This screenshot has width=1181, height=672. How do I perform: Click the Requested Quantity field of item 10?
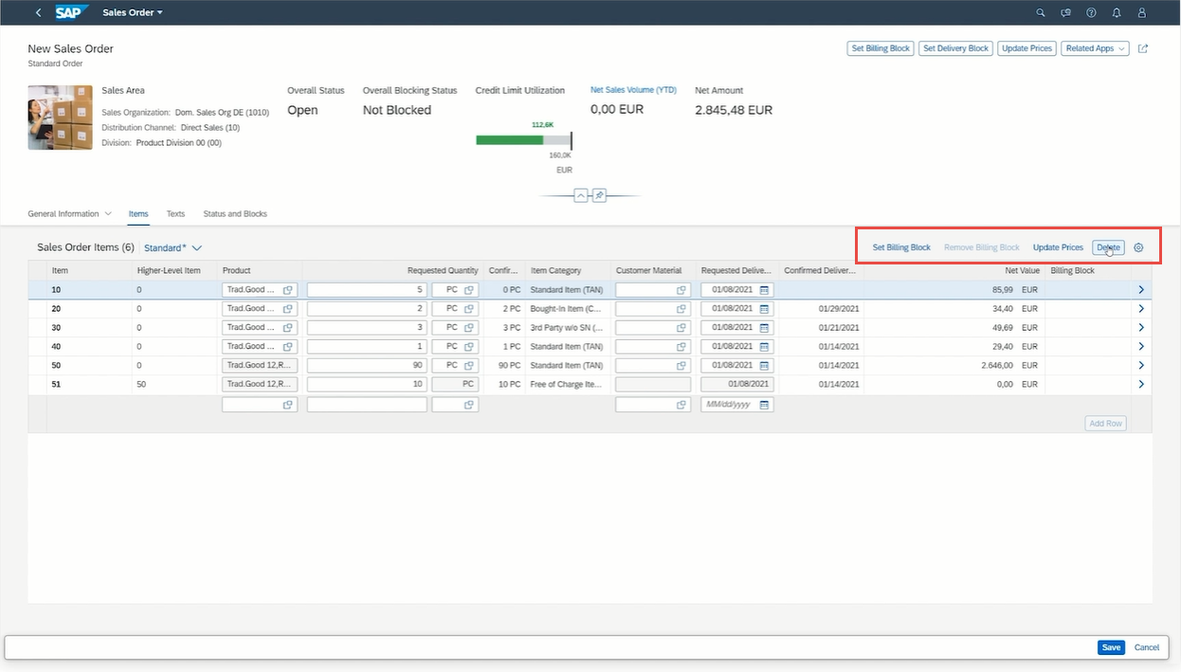367,289
